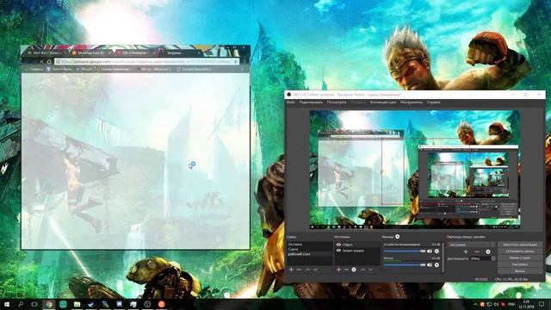Open the Файл menu in OBS
Screen dimensions: 551x310
point(291,102)
